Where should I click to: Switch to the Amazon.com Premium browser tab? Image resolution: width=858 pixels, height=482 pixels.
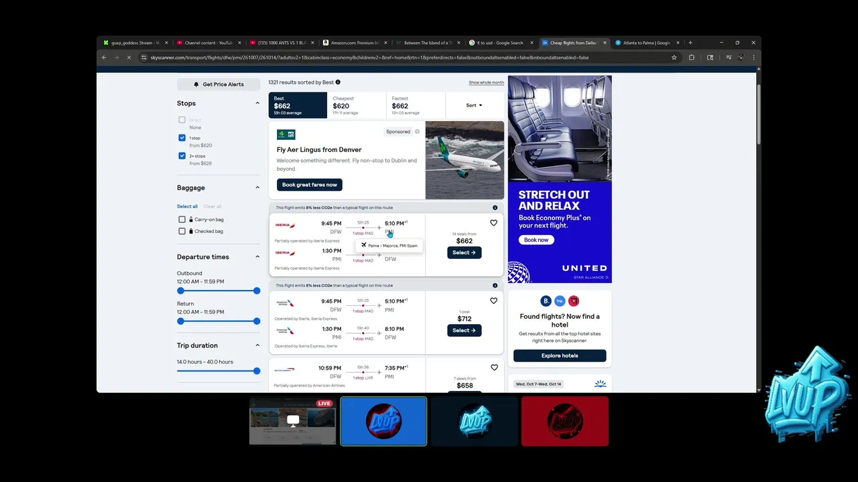[x=355, y=43]
